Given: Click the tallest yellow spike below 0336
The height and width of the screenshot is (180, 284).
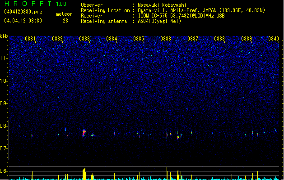Looking at the screenshot, I should (x=167, y=173).
